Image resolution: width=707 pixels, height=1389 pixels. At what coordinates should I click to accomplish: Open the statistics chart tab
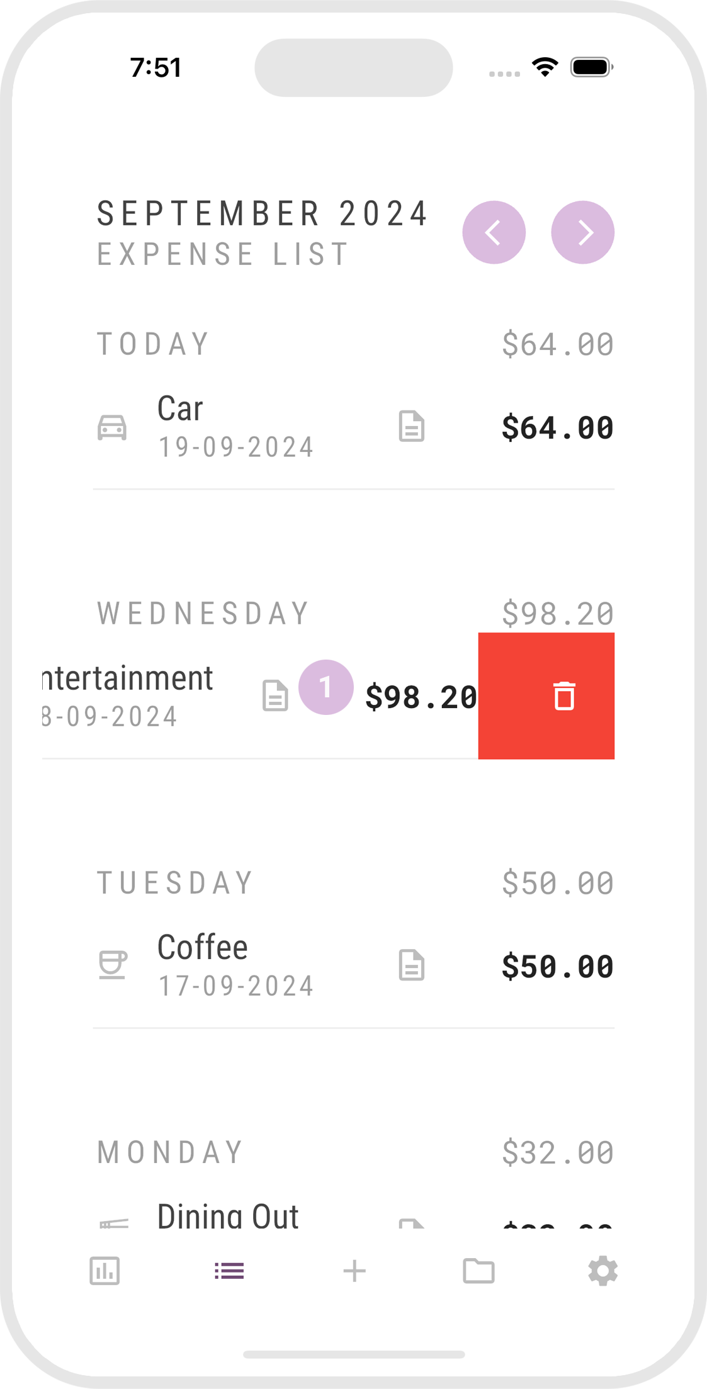tap(105, 1271)
